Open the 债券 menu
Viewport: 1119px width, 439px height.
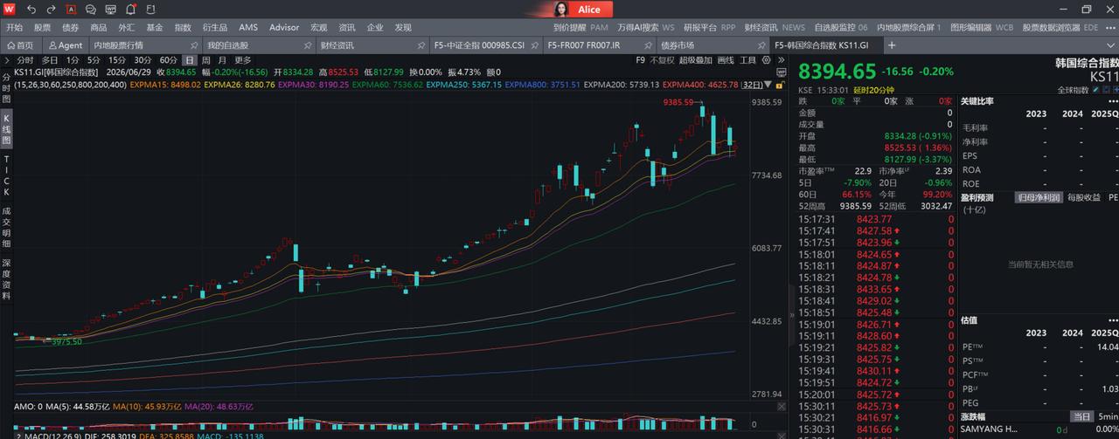(x=70, y=27)
